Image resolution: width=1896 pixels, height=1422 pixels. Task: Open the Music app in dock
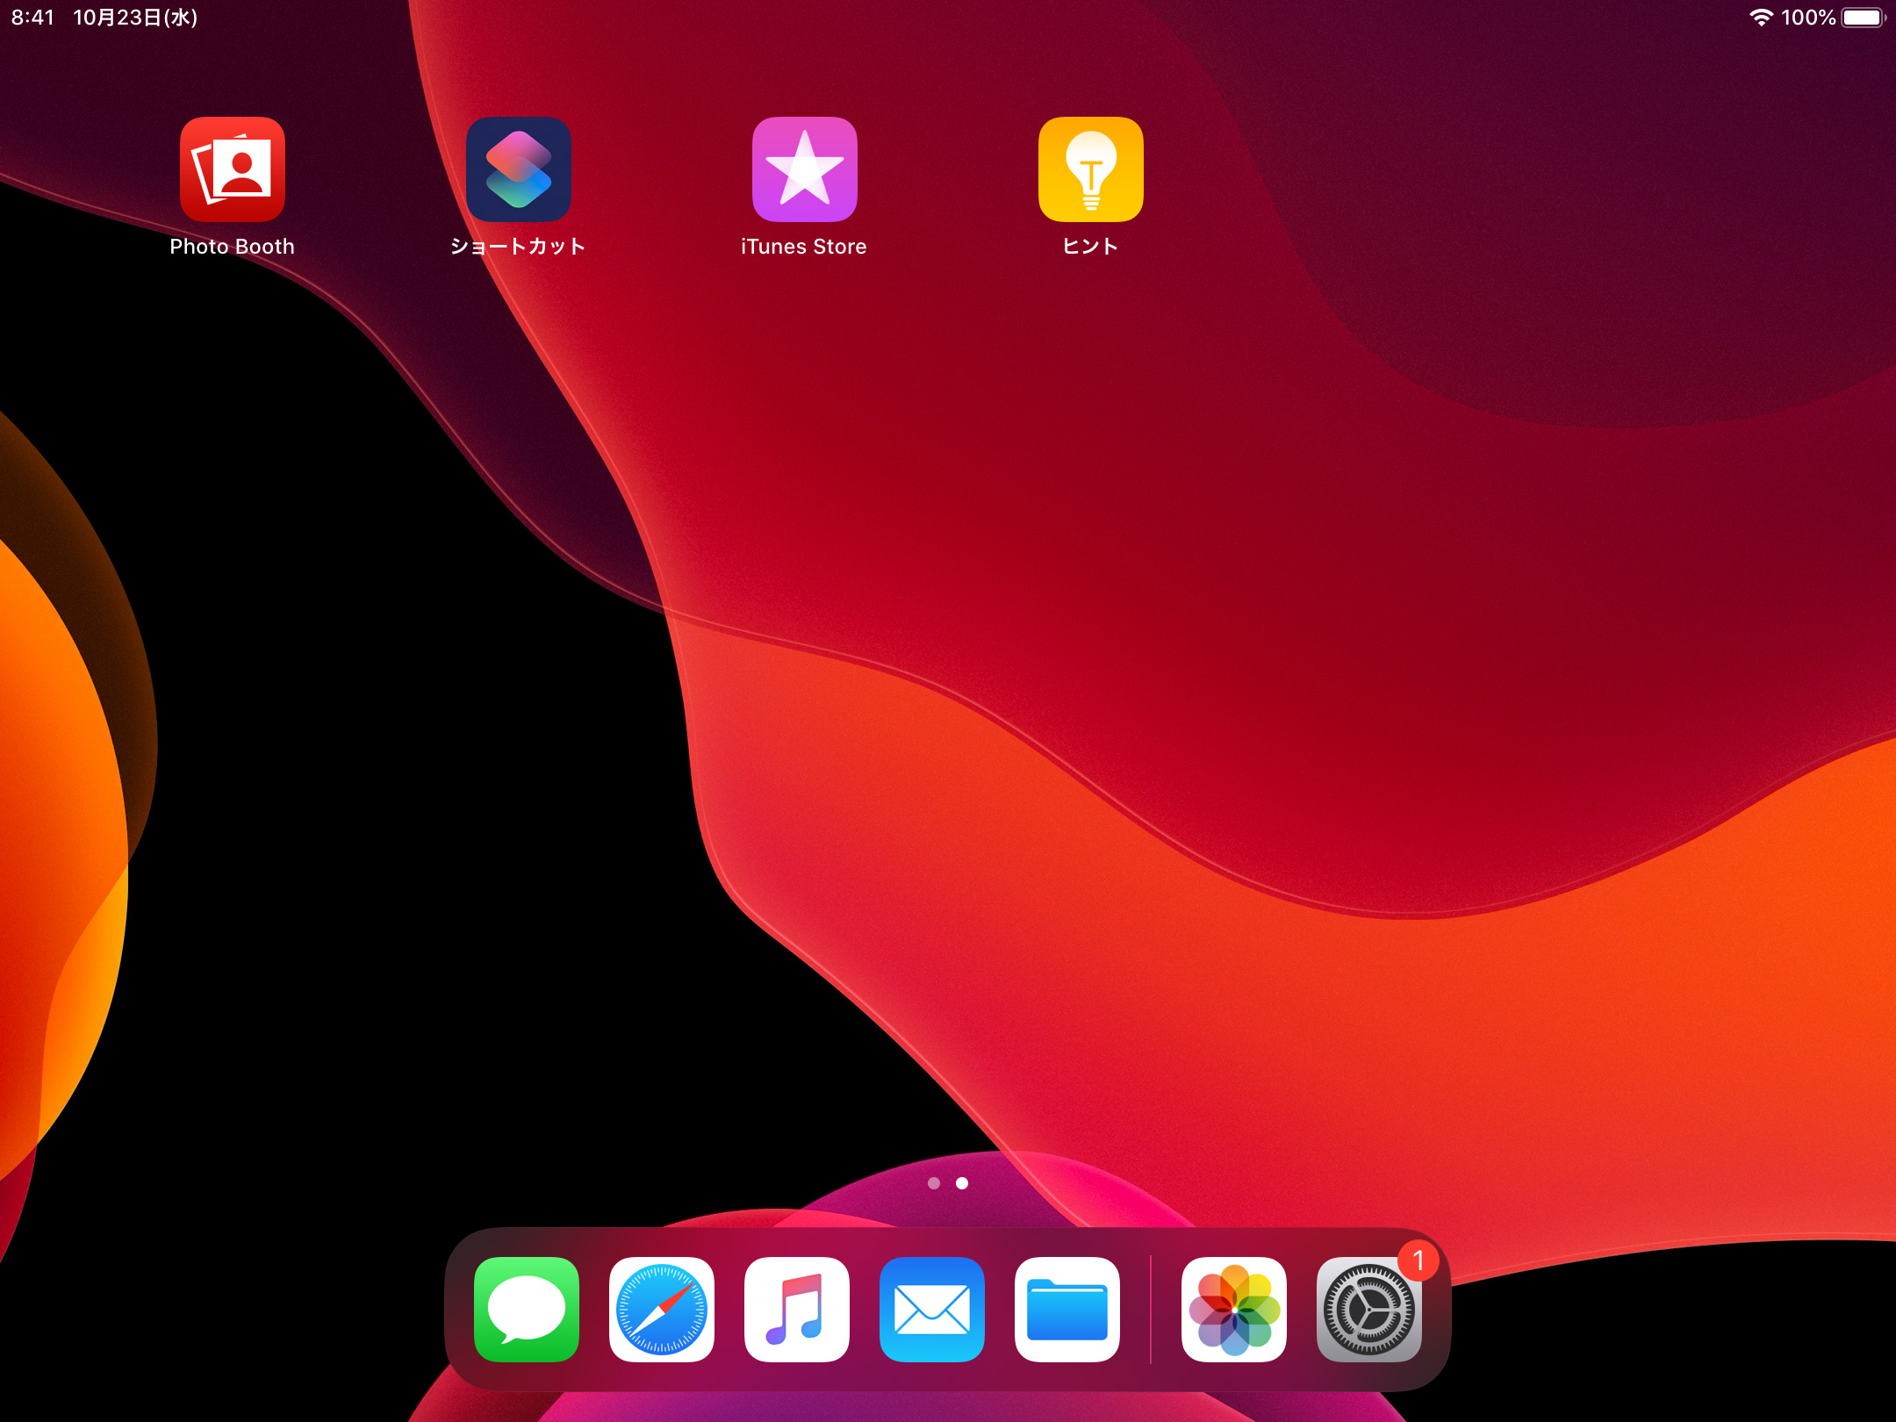(796, 1309)
